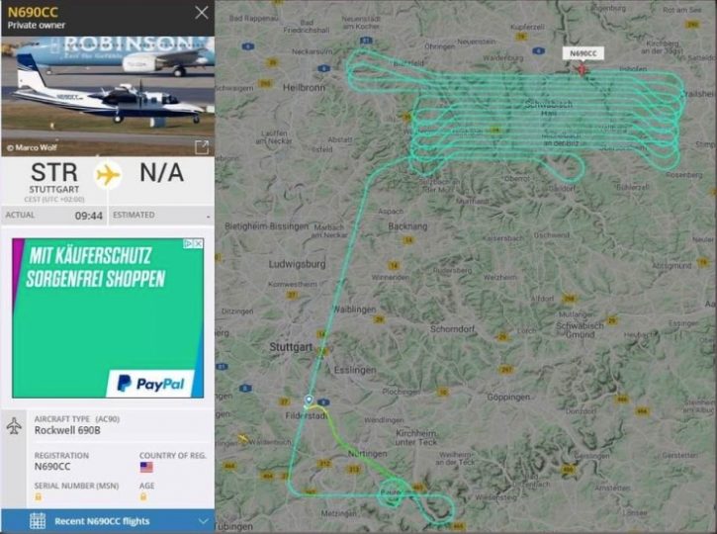Open the Recent N690CC flights bar

tap(108, 521)
